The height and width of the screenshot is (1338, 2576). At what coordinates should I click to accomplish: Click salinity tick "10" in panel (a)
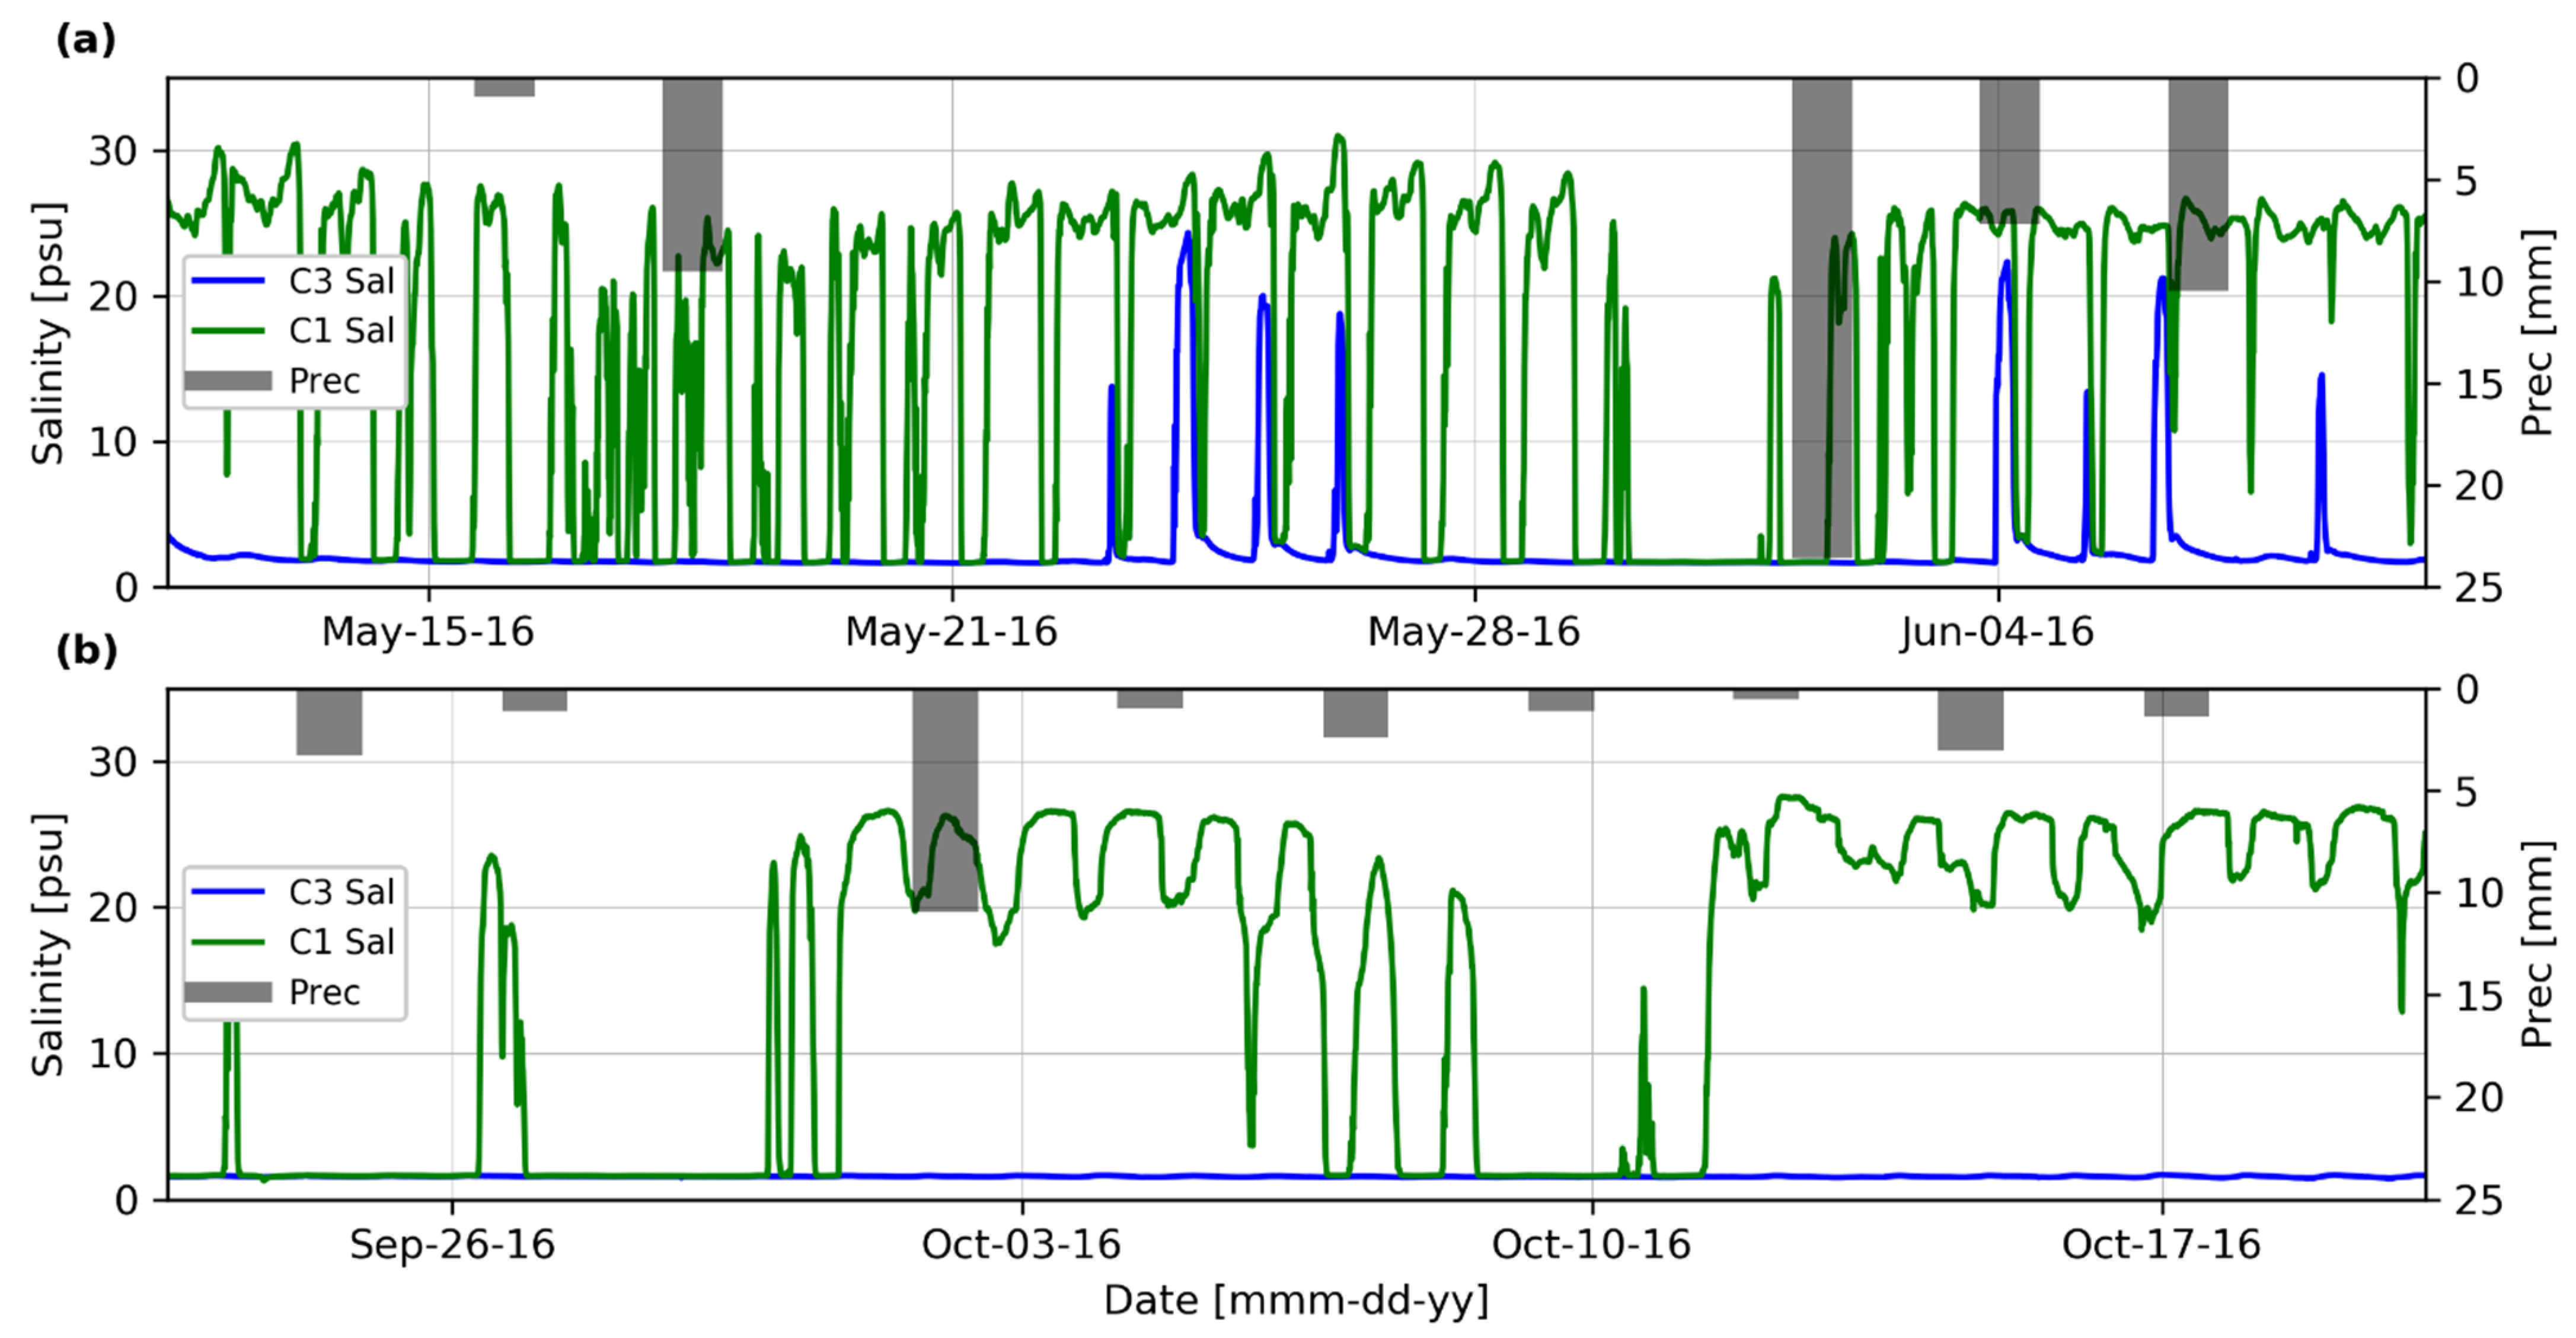(113, 443)
